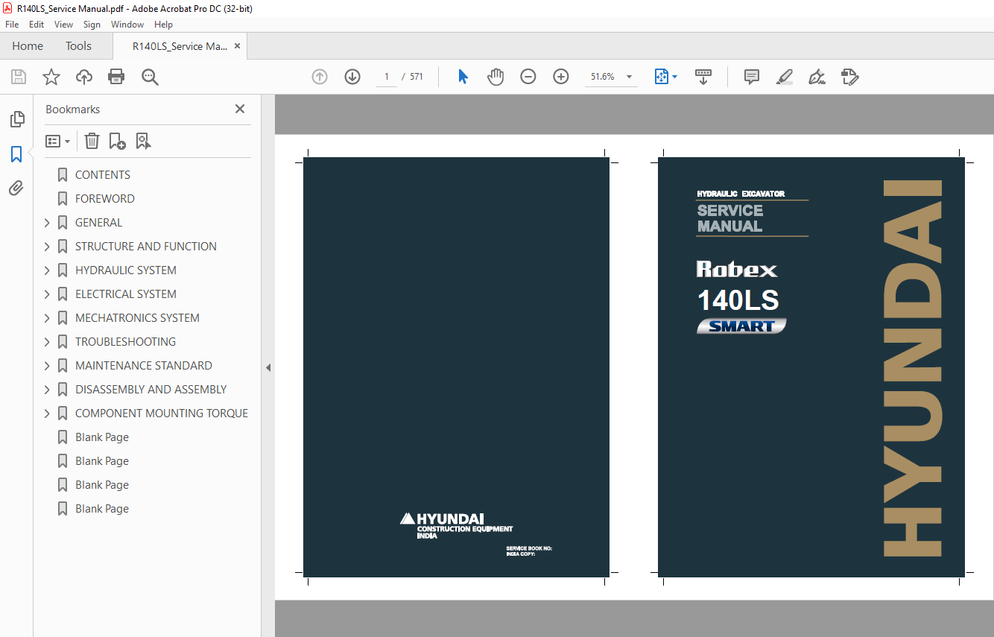
Task: Click the scrolling mode keyboard icon
Action: click(703, 77)
